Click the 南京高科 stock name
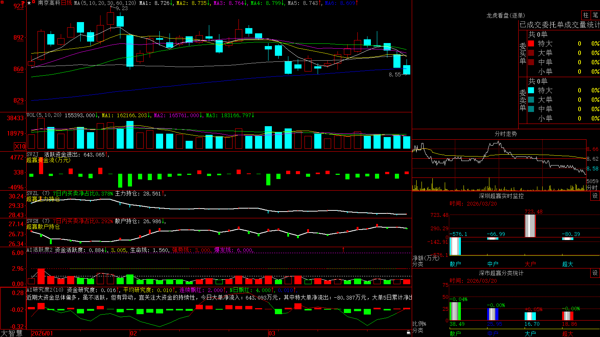Image resolution: width=600 pixels, height=337 pixels. pos(49,3)
